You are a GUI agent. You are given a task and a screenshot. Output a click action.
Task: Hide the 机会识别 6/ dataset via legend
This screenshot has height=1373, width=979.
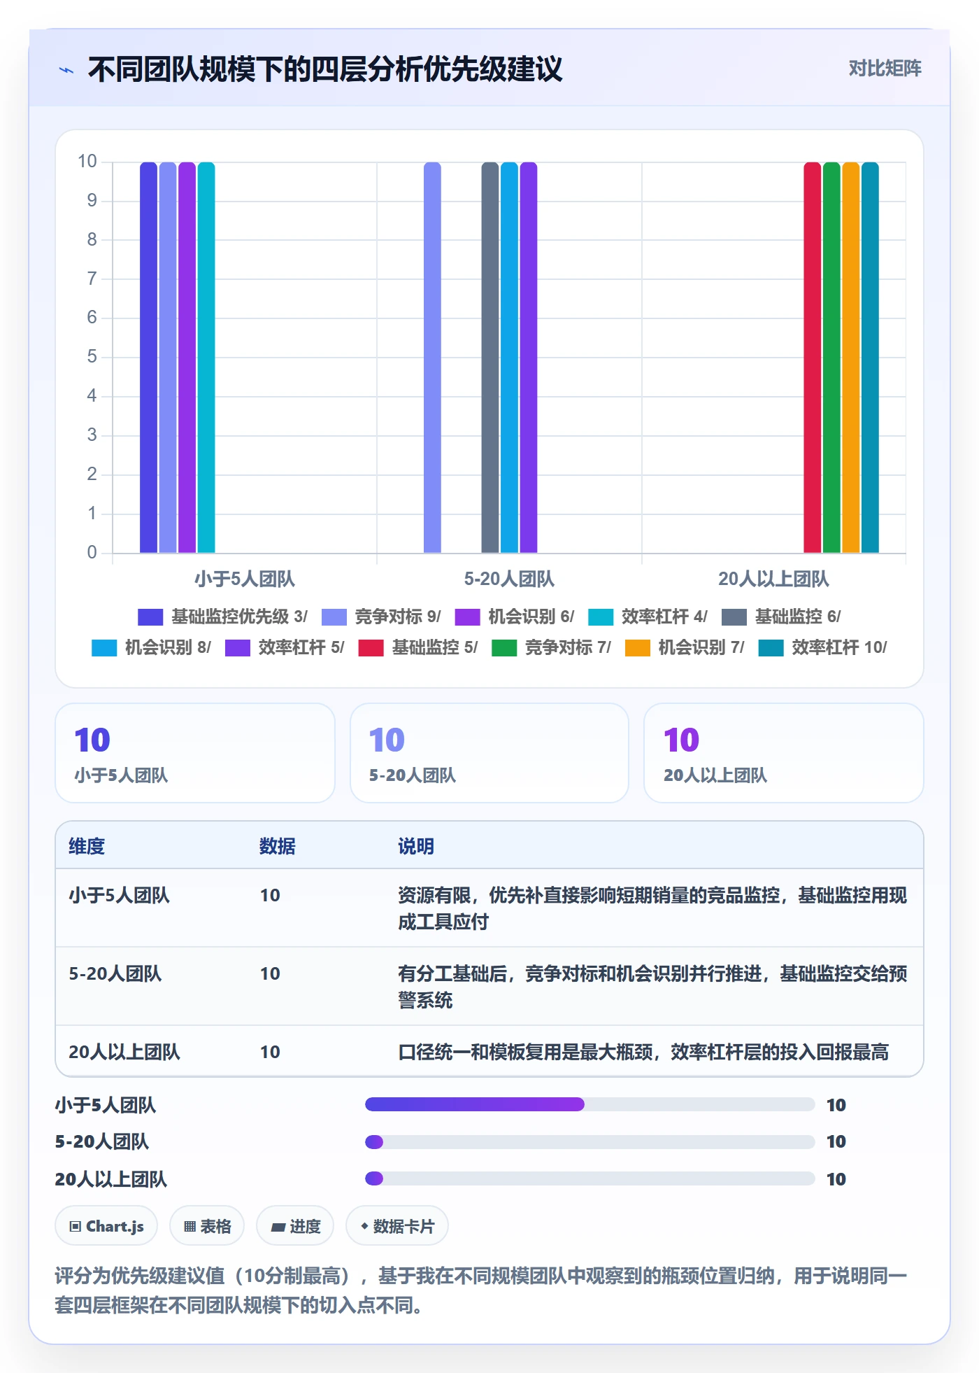(515, 617)
